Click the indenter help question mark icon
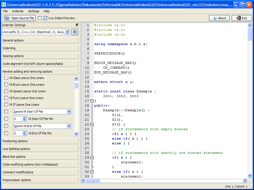This screenshot has height=190, width=254. [x=75, y=32]
